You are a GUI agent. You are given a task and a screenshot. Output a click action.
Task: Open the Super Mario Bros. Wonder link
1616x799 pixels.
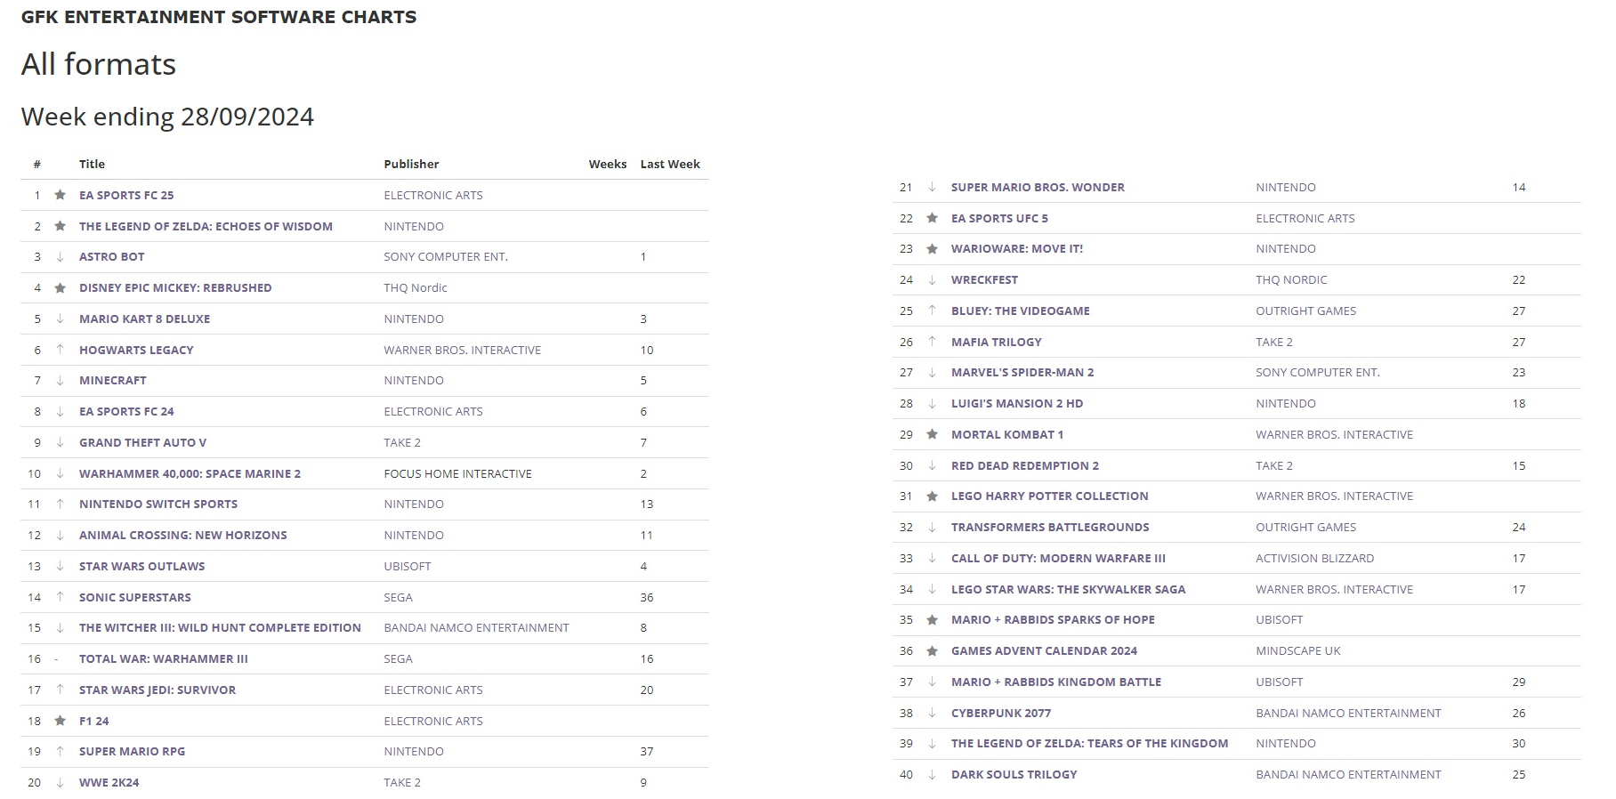click(1038, 187)
